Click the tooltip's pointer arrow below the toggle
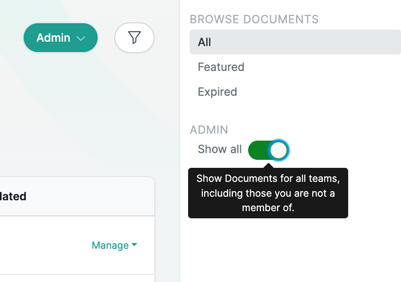The height and width of the screenshot is (282, 401). point(268,165)
